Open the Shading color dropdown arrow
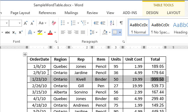 pyautogui.click(x=110, y=32)
